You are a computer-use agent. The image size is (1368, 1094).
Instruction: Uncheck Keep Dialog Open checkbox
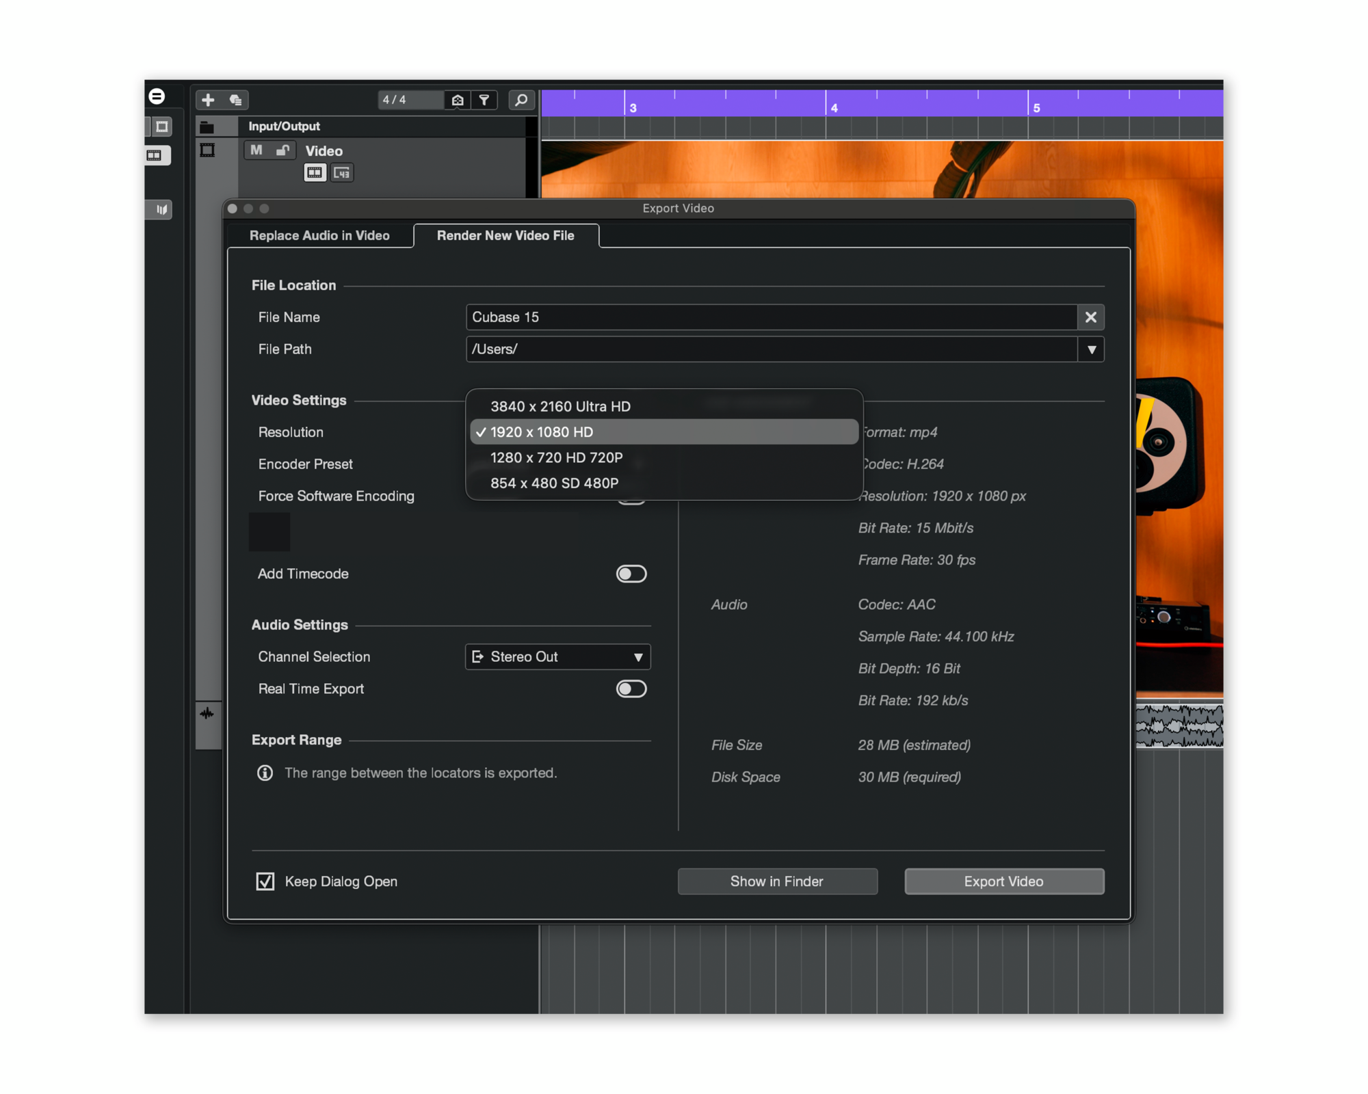pos(265,881)
